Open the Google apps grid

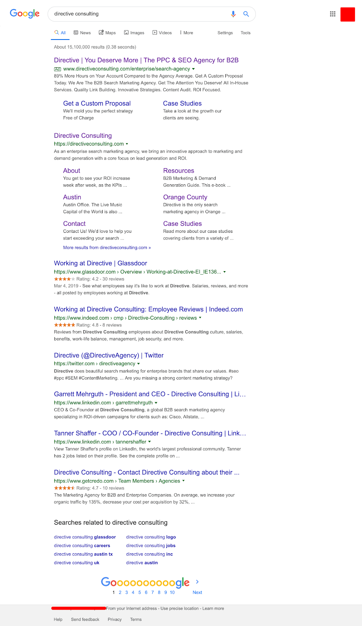click(x=333, y=14)
